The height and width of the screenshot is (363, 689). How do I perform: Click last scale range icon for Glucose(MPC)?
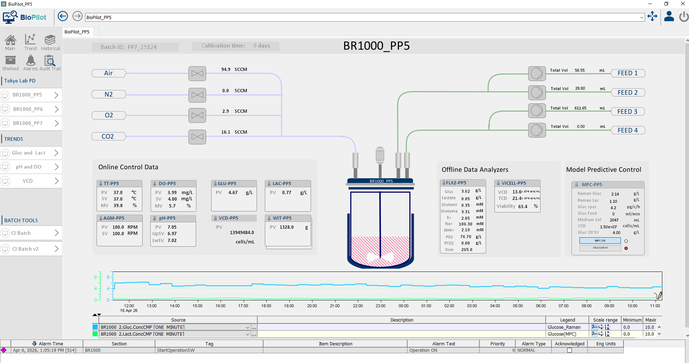point(608,334)
